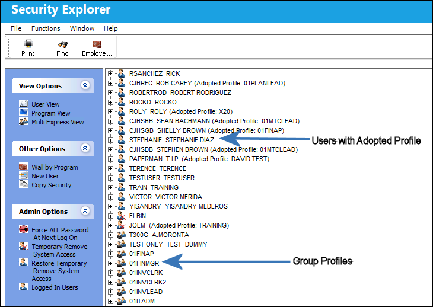Collapse the View Options panel chevron
This screenshot has height=307, width=433.
click(x=85, y=85)
